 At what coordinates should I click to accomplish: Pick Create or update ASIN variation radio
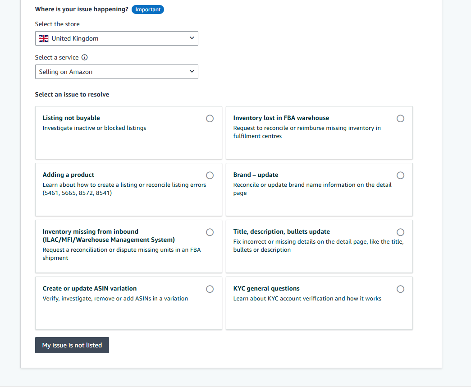pos(210,289)
